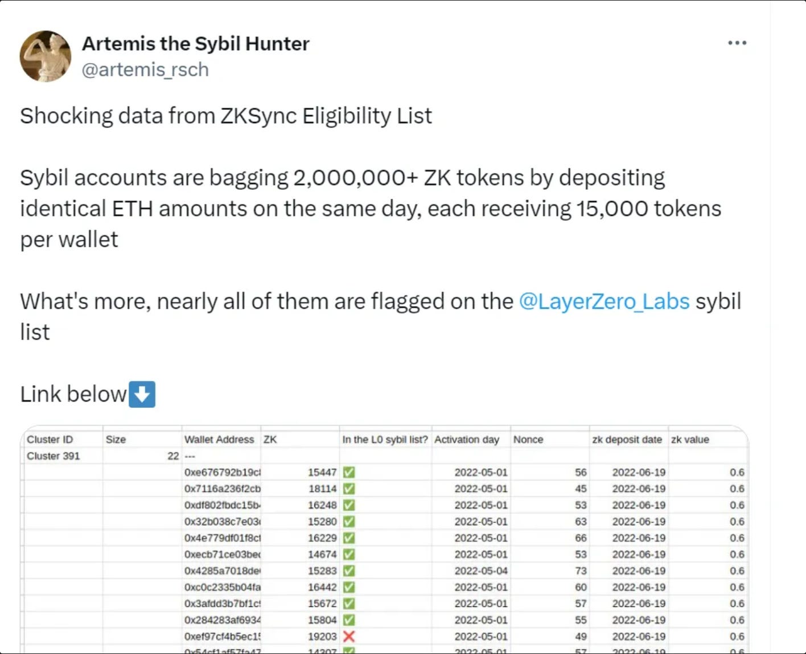Screen dimensions: 806x654
Task: Click the zk deposit date column header
Action: (x=627, y=440)
